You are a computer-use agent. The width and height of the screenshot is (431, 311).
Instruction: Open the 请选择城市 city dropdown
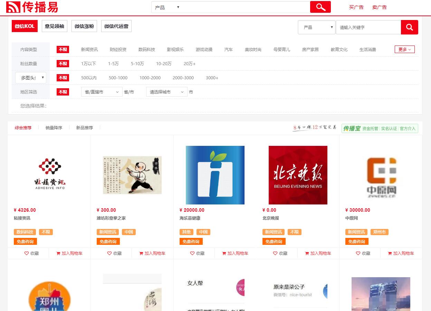coord(167,92)
